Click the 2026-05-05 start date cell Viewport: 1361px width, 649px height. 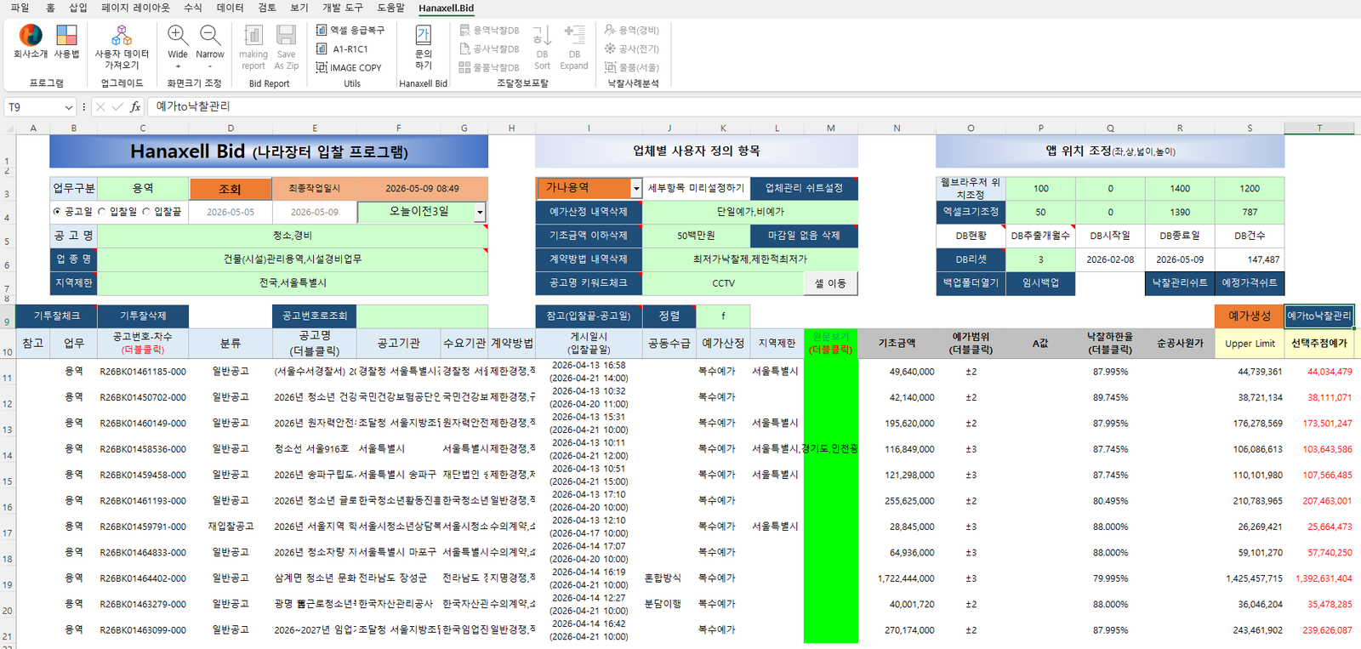(230, 212)
